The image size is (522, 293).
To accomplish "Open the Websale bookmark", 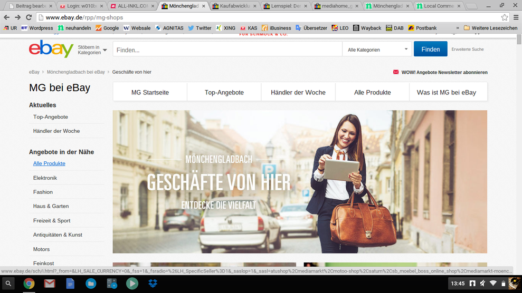I will tap(137, 28).
